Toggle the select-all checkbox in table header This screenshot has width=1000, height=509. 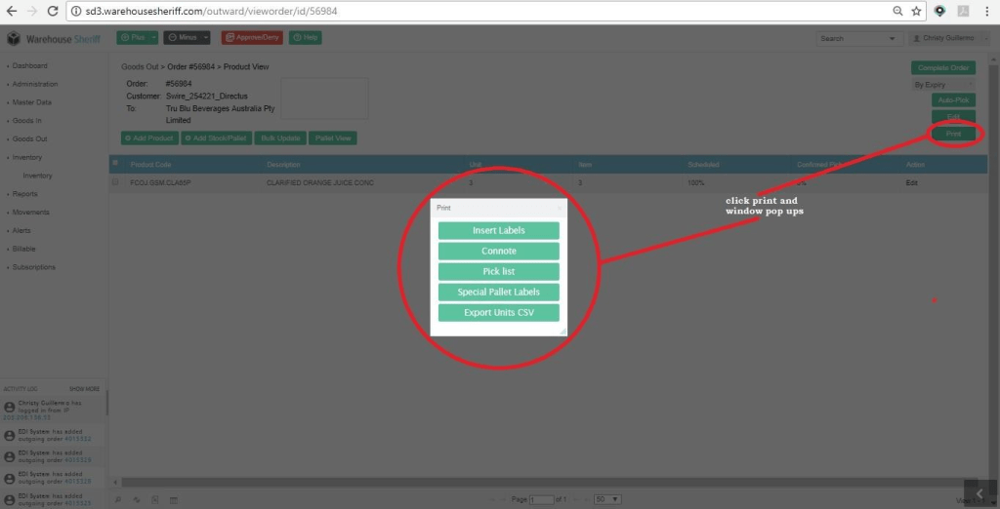pyautogui.click(x=115, y=163)
